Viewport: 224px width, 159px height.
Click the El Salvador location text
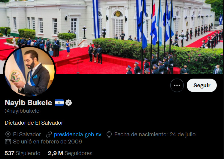[x=27, y=134]
